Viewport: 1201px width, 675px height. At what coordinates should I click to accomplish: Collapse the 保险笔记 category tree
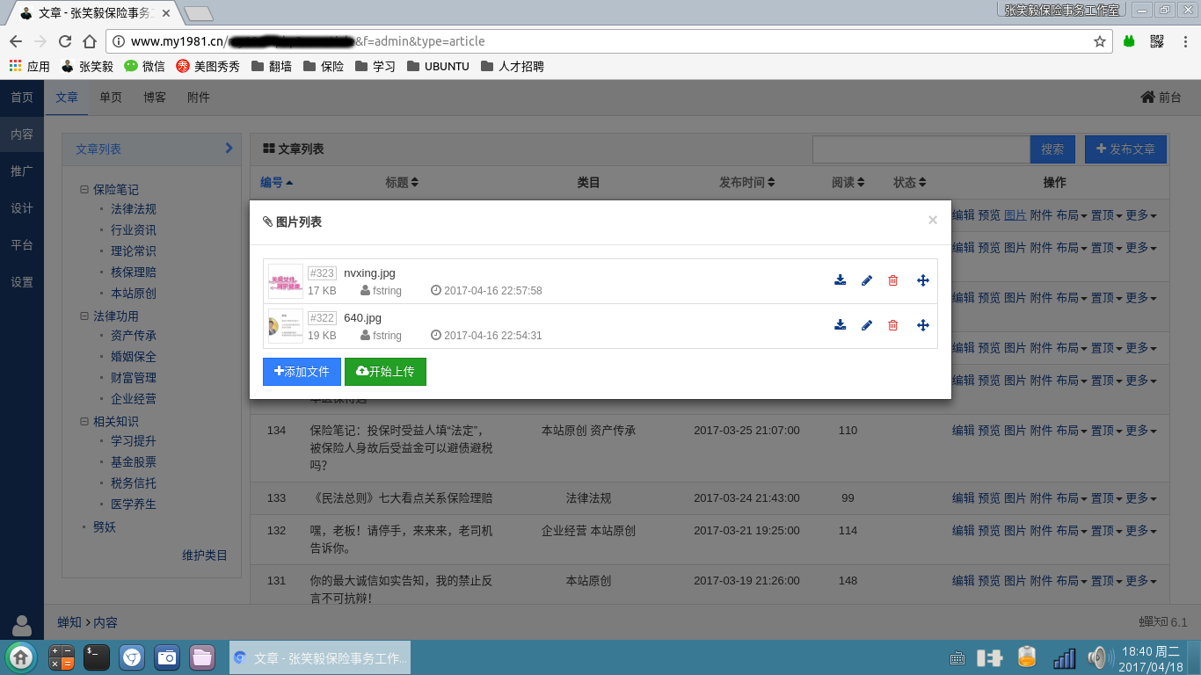click(x=84, y=189)
